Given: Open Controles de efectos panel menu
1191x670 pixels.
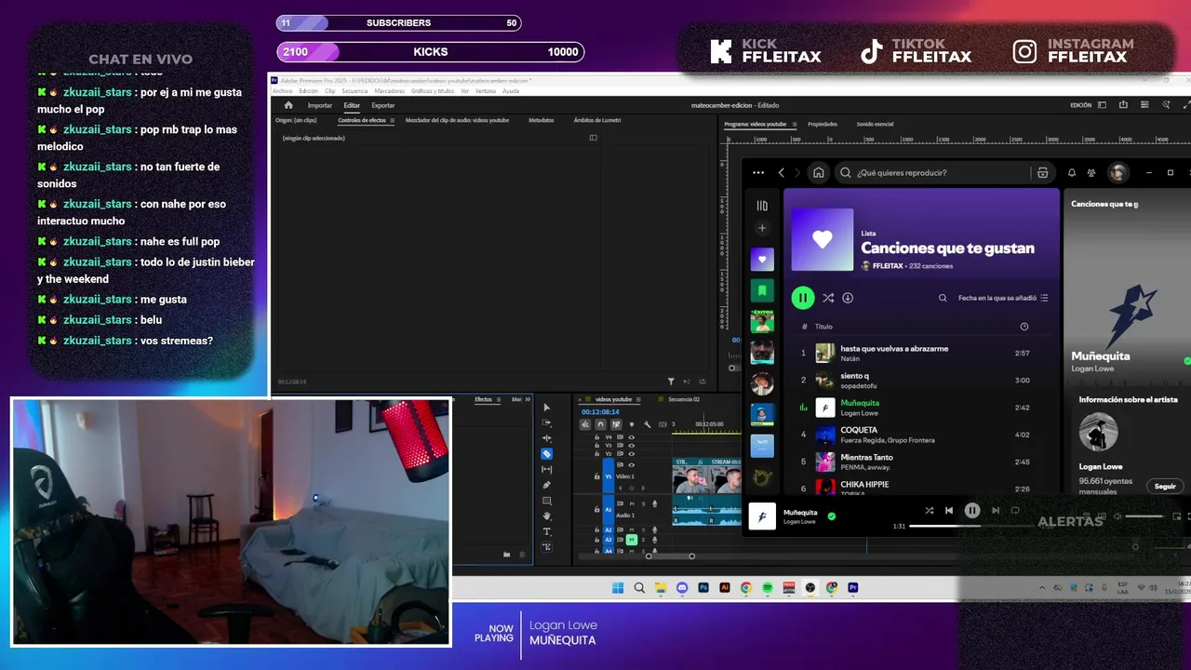Looking at the screenshot, I should tap(392, 120).
